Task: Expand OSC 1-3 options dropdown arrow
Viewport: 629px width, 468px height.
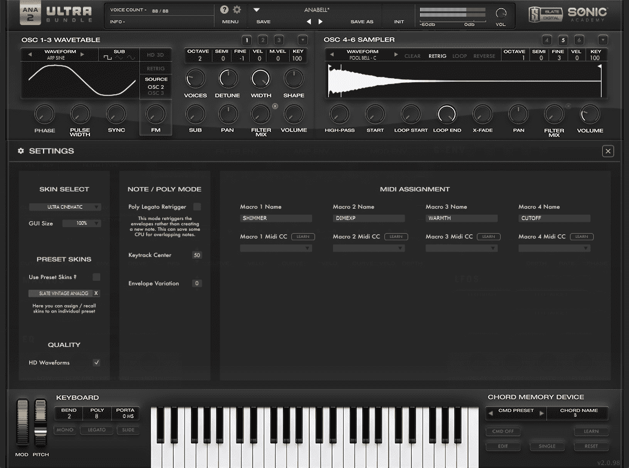Action: (303, 40)
